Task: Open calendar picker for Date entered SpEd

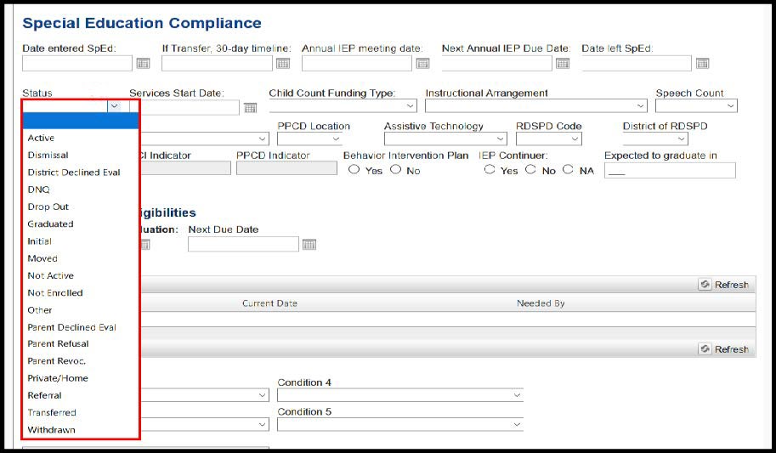Action: point(143,64)
